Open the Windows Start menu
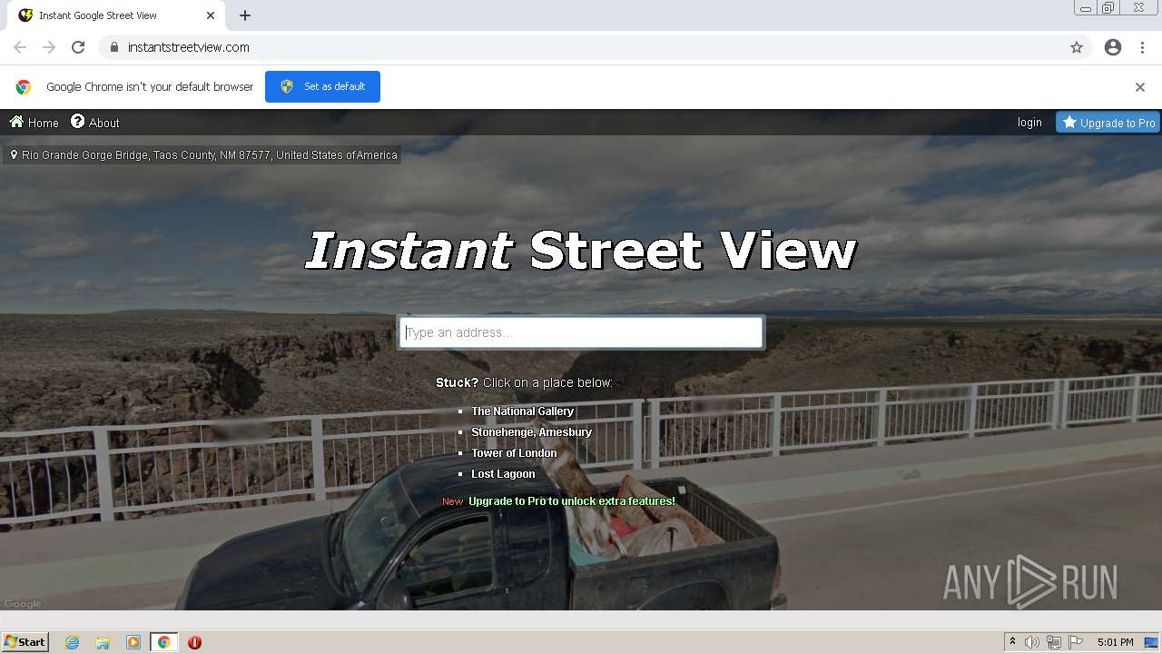Viewport: 1162px width, 654px height. (25, 642)
